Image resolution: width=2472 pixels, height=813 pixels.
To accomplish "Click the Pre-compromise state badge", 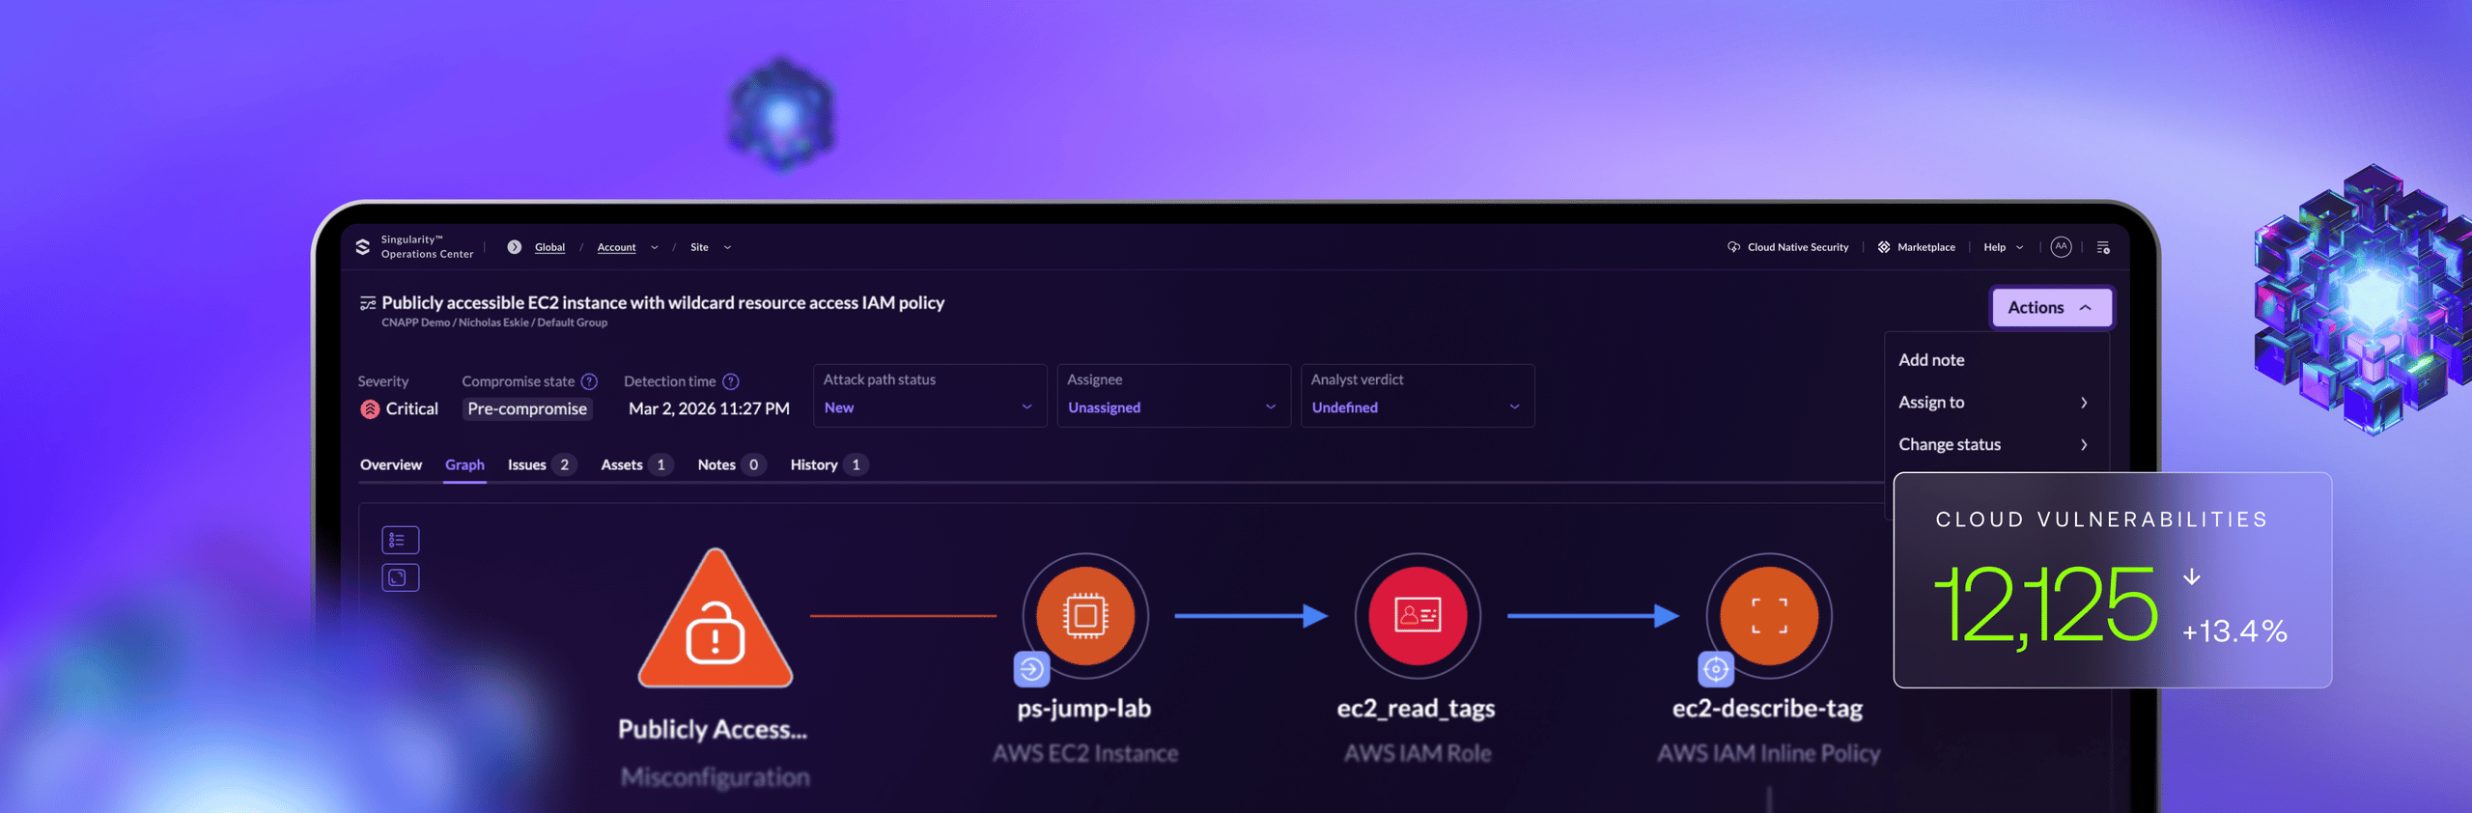I will tap(527, 408).
